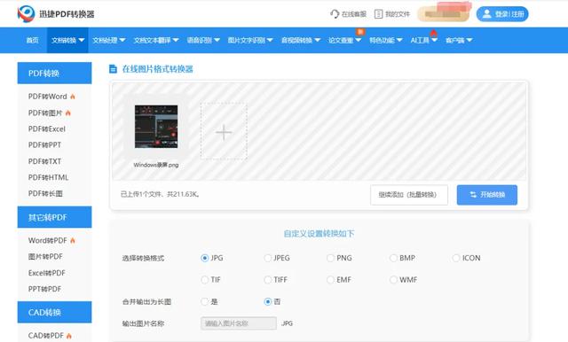Image resolution: width=568 pixels, height=342 pixels.
Task: Click the 继续添加 (批量转换) button
Action: (x=409, y=195)
